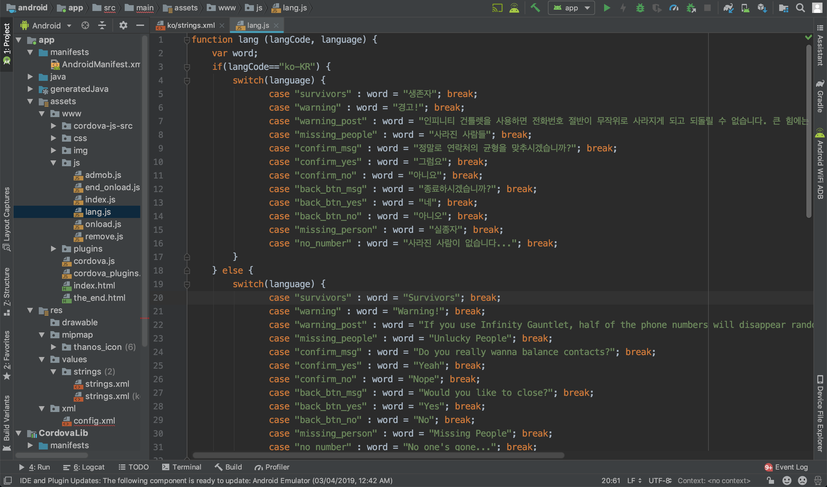
Task: Open AVD Manager device icon
Action: (745, 8)
